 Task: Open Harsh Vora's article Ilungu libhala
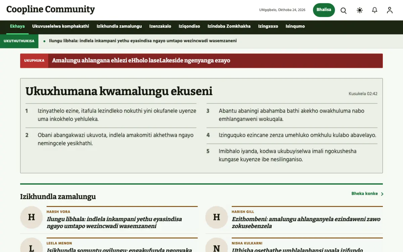coord(114,222)
